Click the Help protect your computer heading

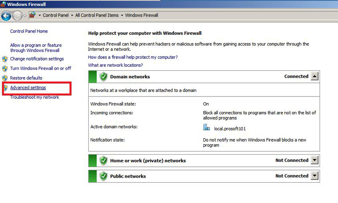click(x=145, y=33)
